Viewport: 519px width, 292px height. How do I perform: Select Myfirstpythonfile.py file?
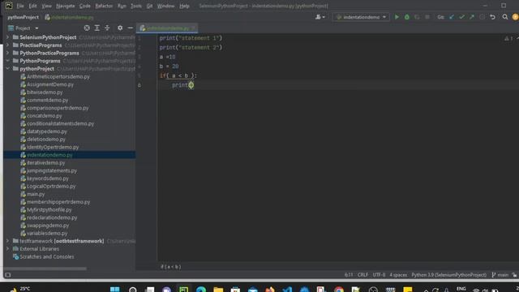49,209
